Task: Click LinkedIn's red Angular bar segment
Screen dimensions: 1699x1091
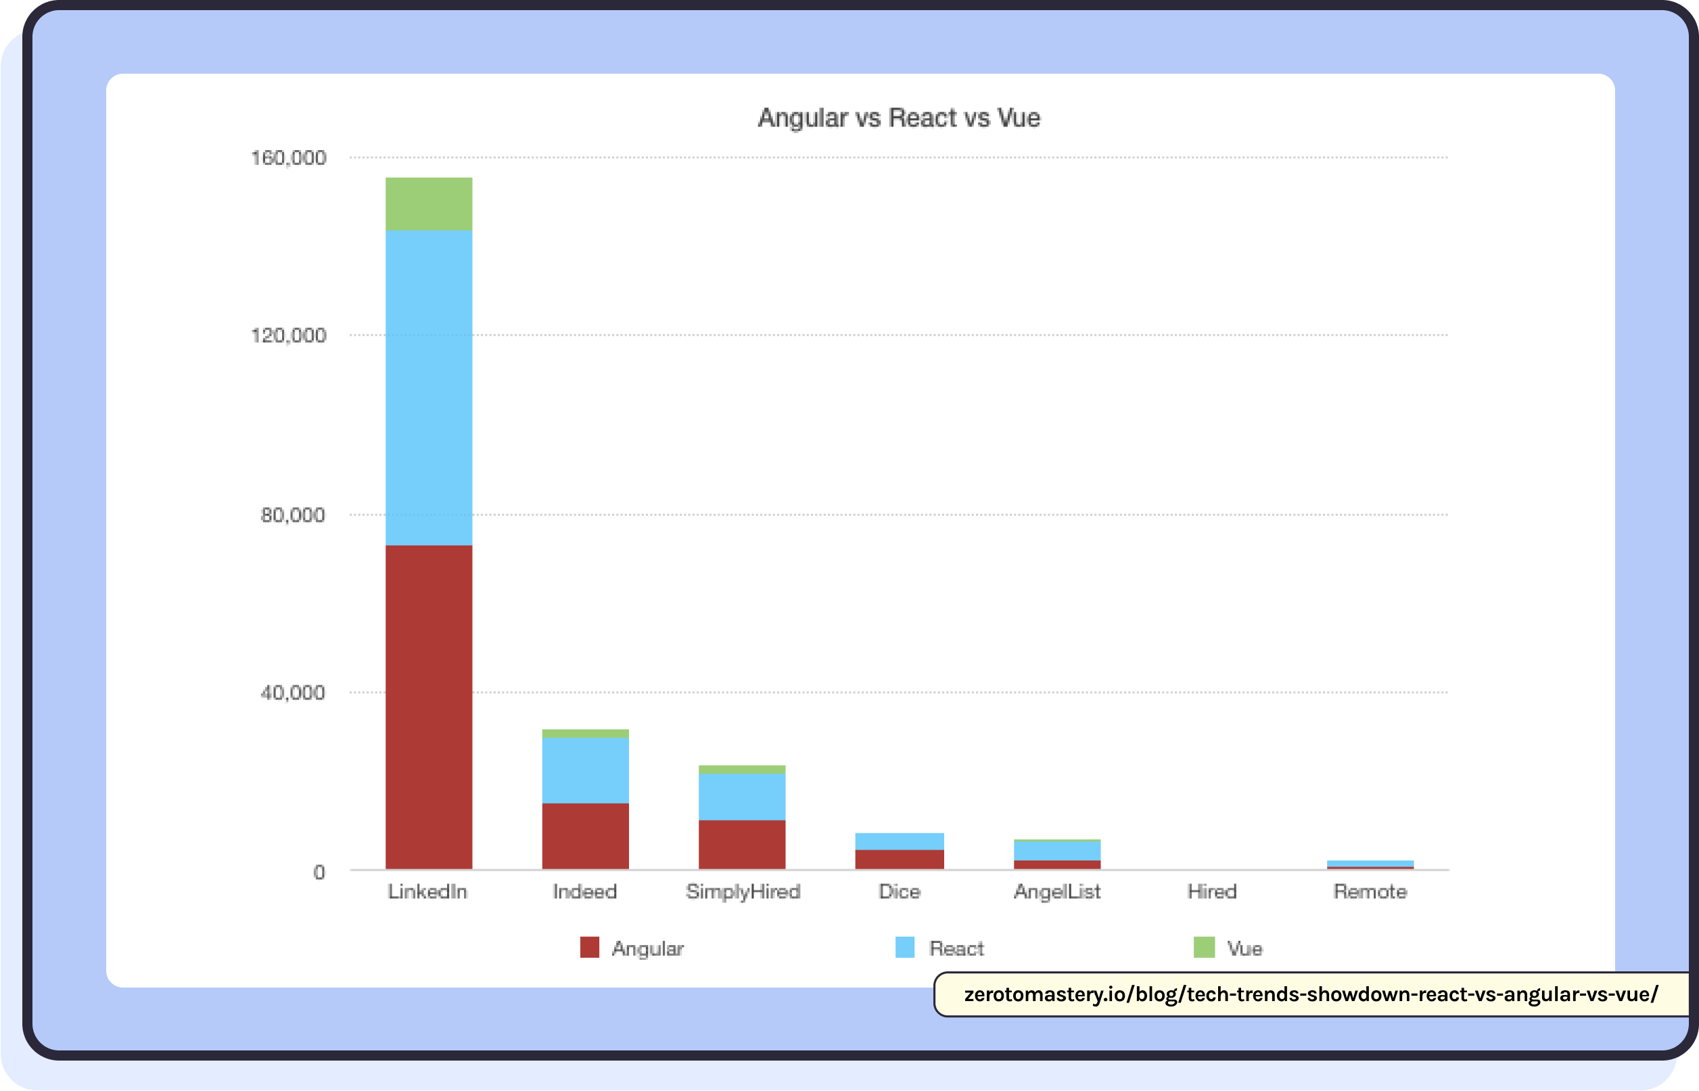Action: pyautogui.click(x=429, y=707)
